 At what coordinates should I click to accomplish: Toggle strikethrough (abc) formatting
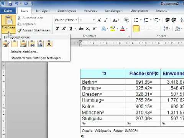tap(81, 28)
